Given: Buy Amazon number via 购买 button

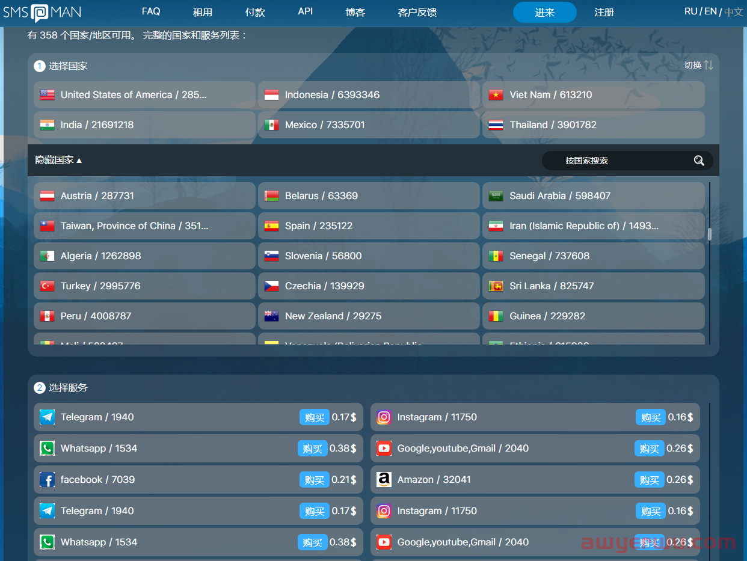Looking at the screenshot, I should click(650, 480).
